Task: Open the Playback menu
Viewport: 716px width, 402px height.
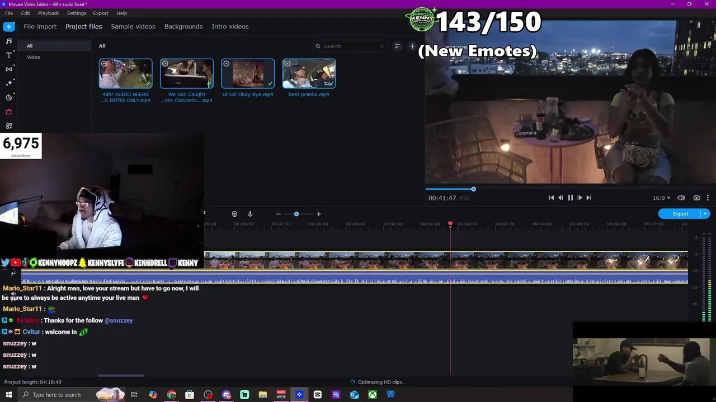Action: pos(49,13)
